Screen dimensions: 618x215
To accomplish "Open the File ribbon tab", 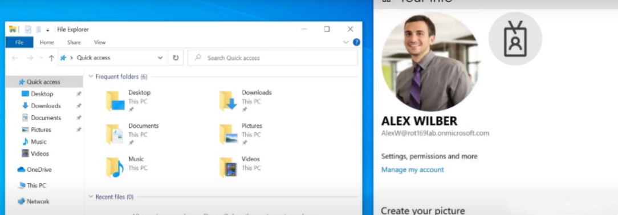I will (19, 42).
